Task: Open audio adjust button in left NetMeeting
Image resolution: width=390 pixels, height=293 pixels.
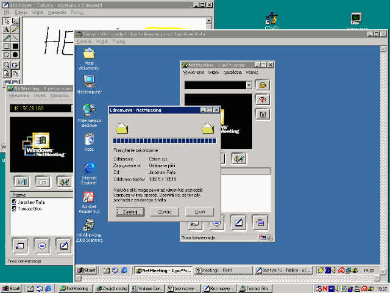Action: 64,182
